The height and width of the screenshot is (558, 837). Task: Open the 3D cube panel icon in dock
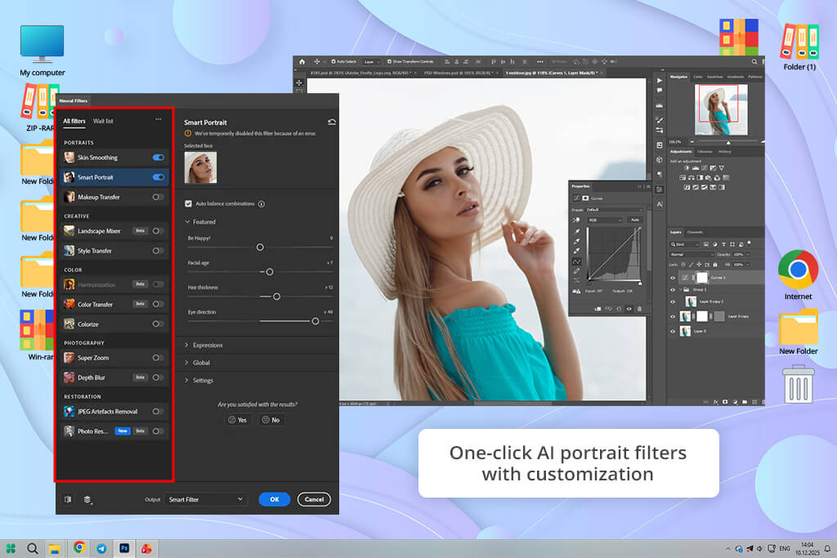660,159
